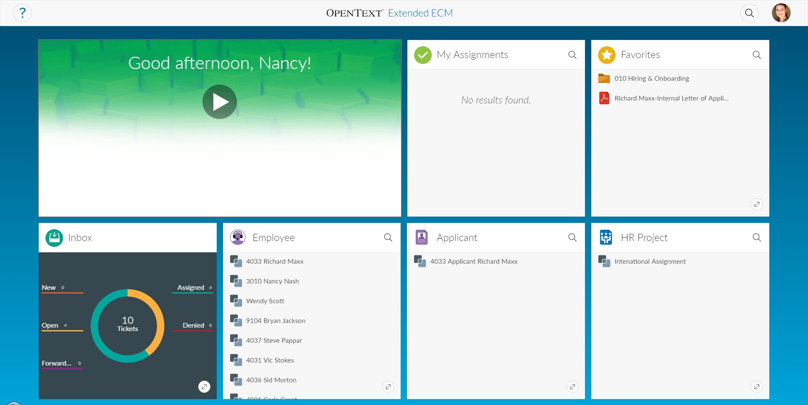
Task: Click workspace icon beside 4031 Vic Stokes
Action: (x=236, y=360)
